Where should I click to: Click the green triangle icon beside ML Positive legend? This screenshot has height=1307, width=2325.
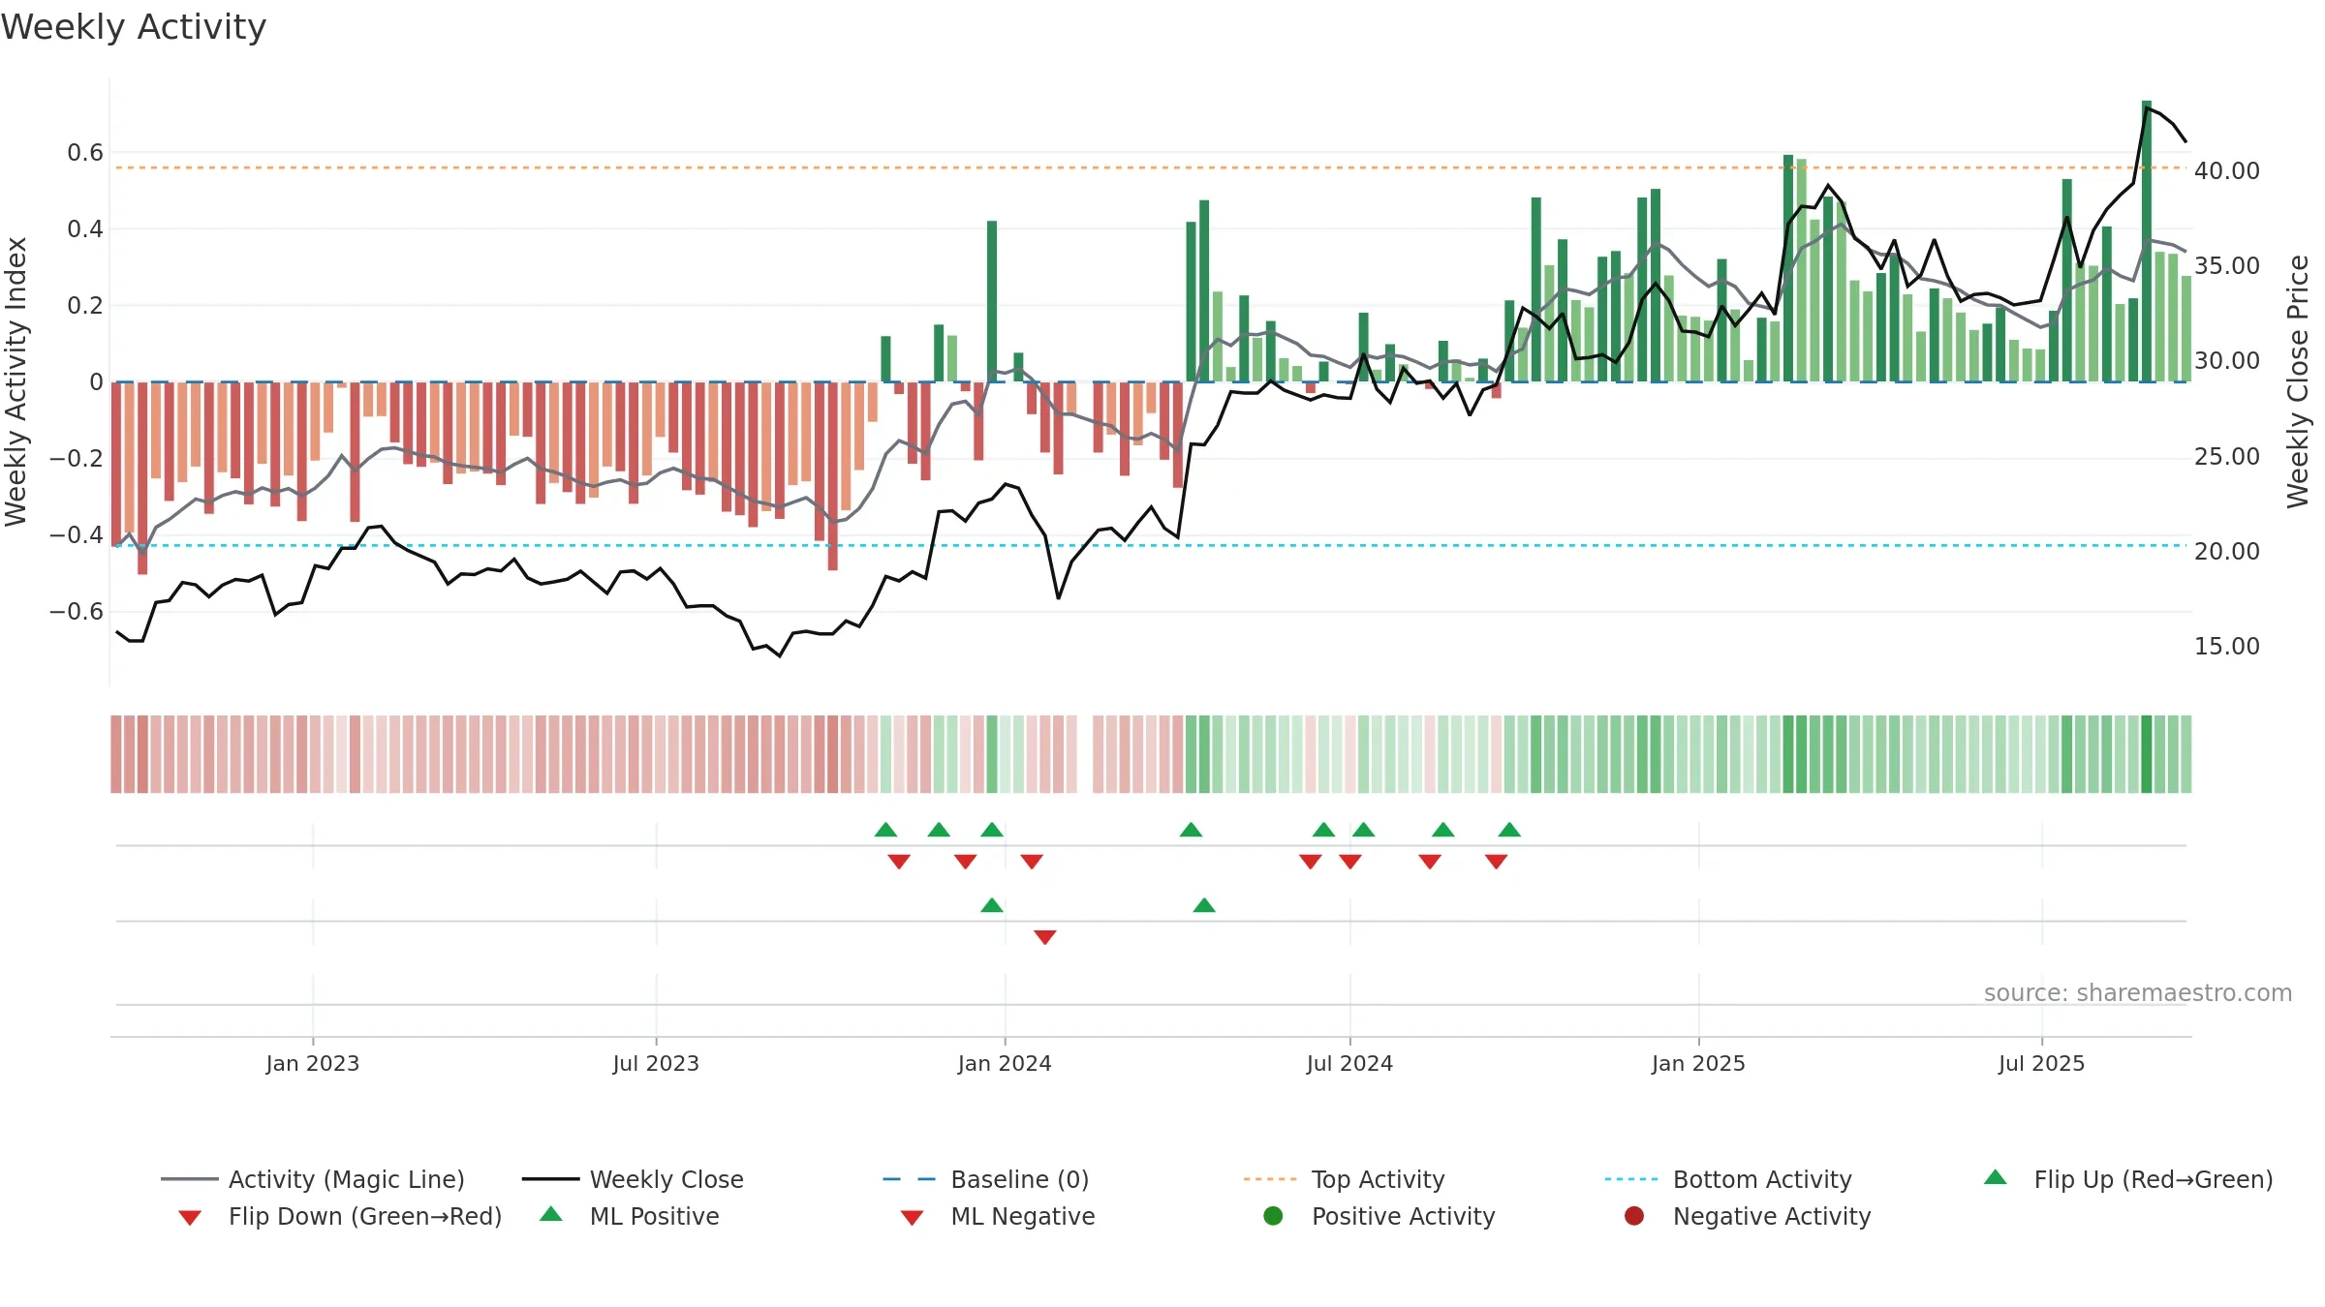coord(551,1214)
